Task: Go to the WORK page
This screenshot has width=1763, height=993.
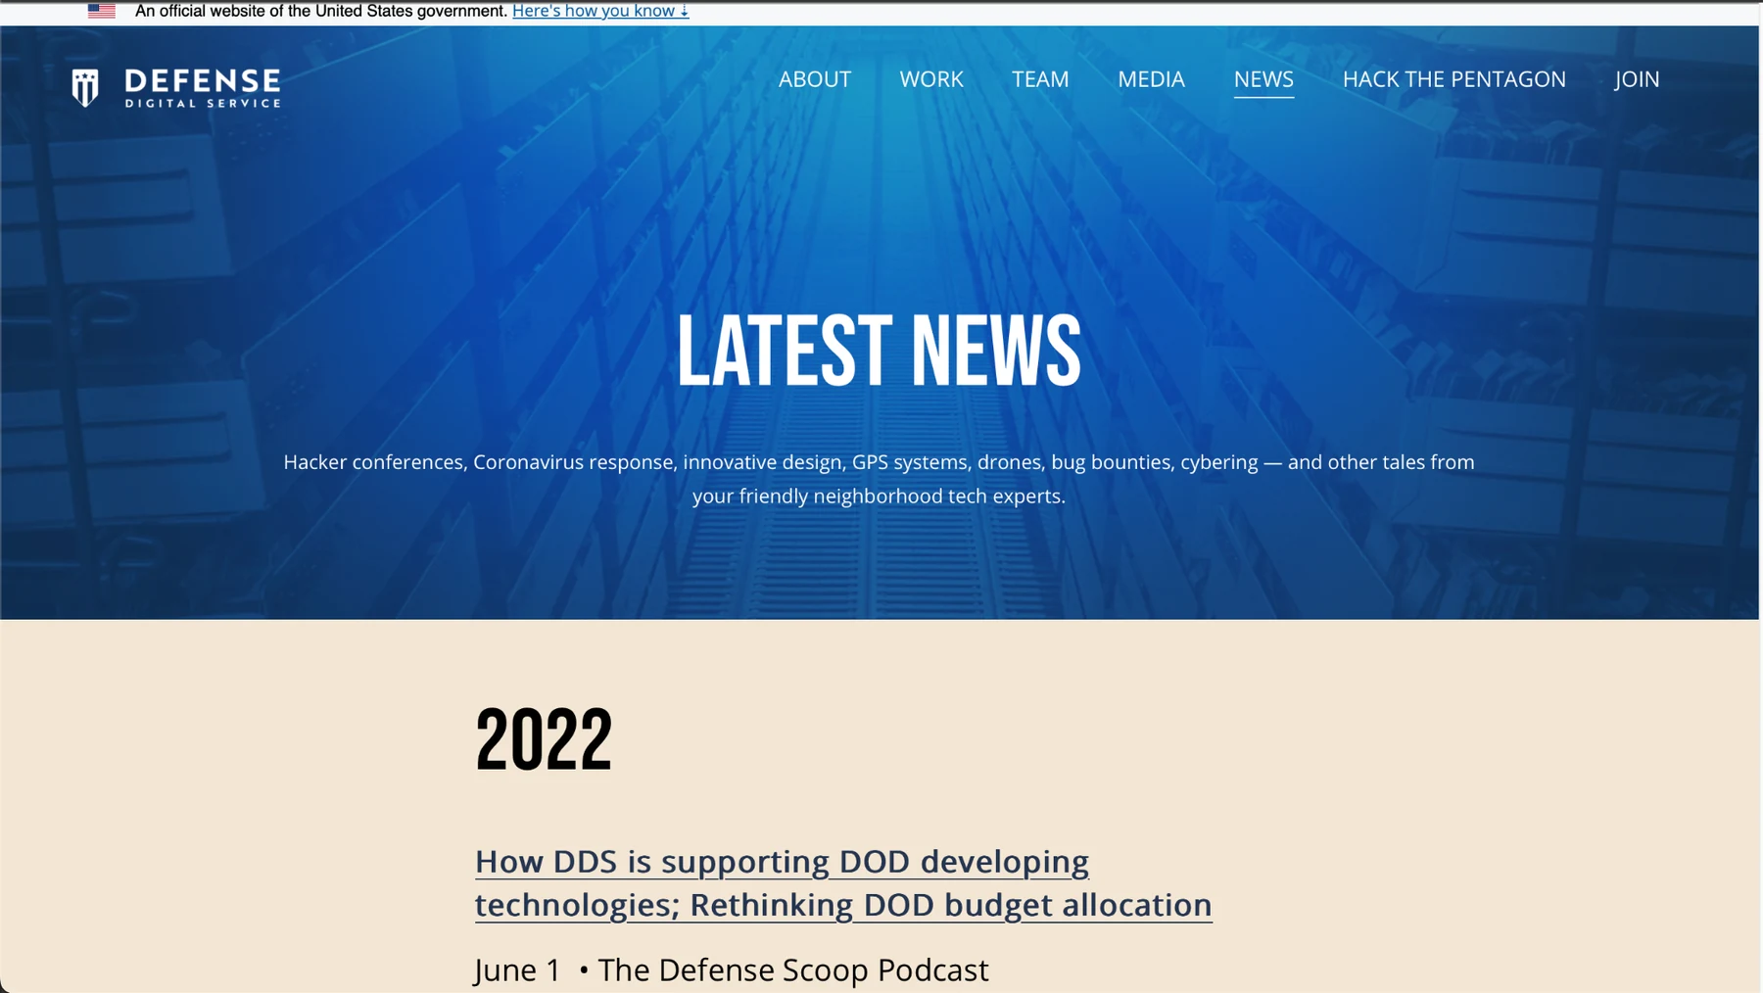Action: (931, 79)
